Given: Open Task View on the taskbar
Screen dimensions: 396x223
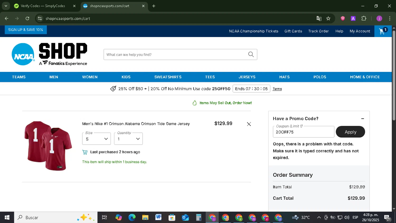Looking at the screenshot, I should (x=104, y=217).
